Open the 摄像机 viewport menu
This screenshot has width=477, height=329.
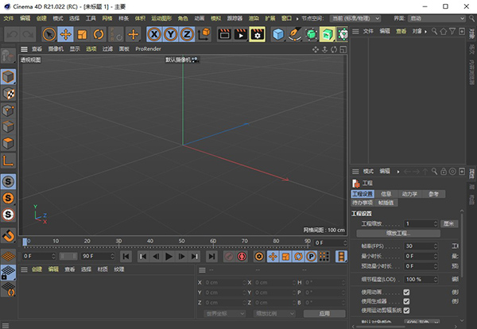[56, 49]
